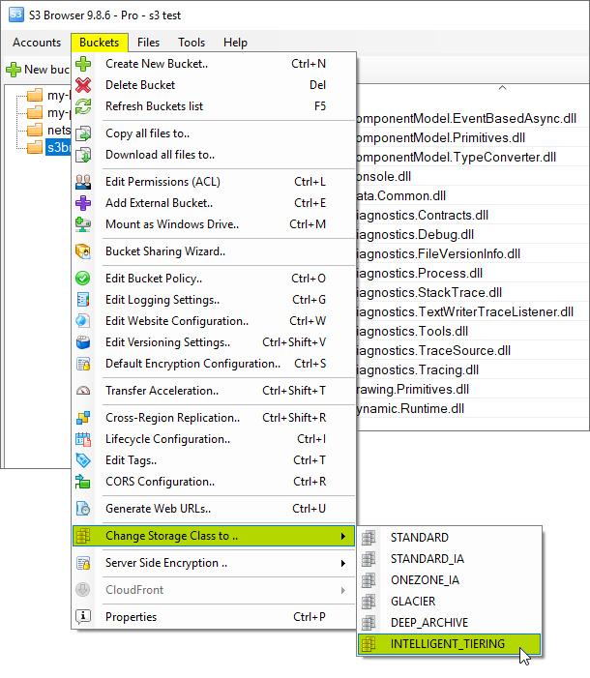This screenshot has height=678, width=590.
Task: Click the Default Encryption Configuration lock icon
Action: (x=83, y=364)
